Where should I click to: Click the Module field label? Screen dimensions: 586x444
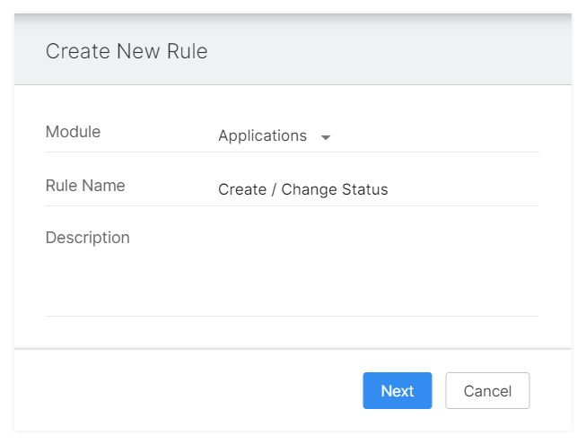click(73, 132)
